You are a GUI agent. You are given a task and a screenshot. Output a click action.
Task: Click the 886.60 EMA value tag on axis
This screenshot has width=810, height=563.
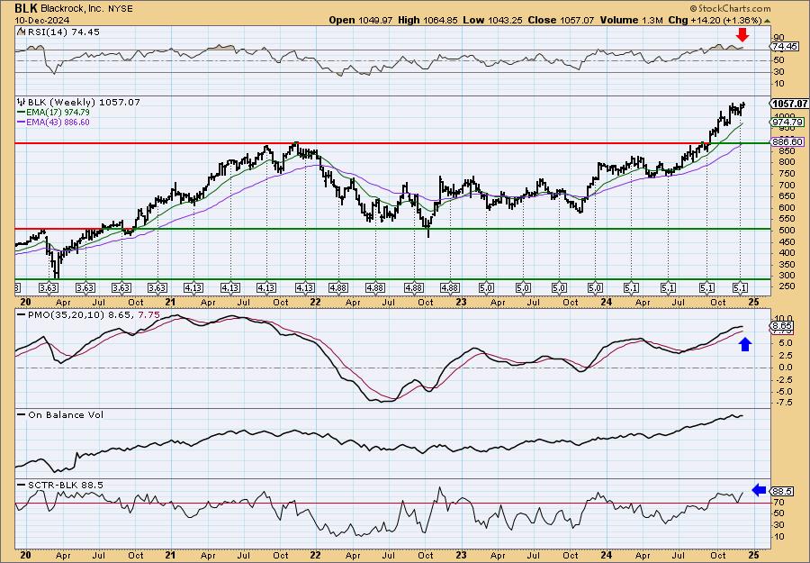click(x=788, y=141)
